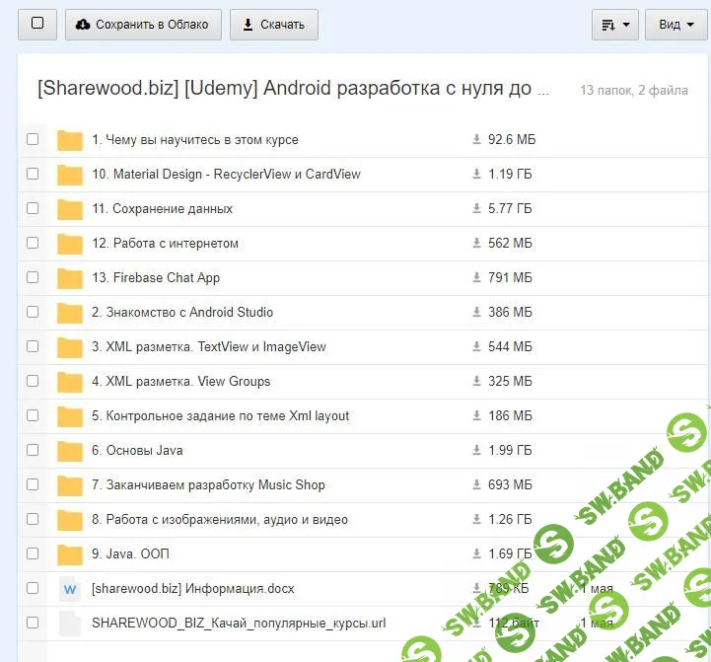Toggle the select-all checkbox in toolbar
Screen dimensions: 711x662
(37, 24)
